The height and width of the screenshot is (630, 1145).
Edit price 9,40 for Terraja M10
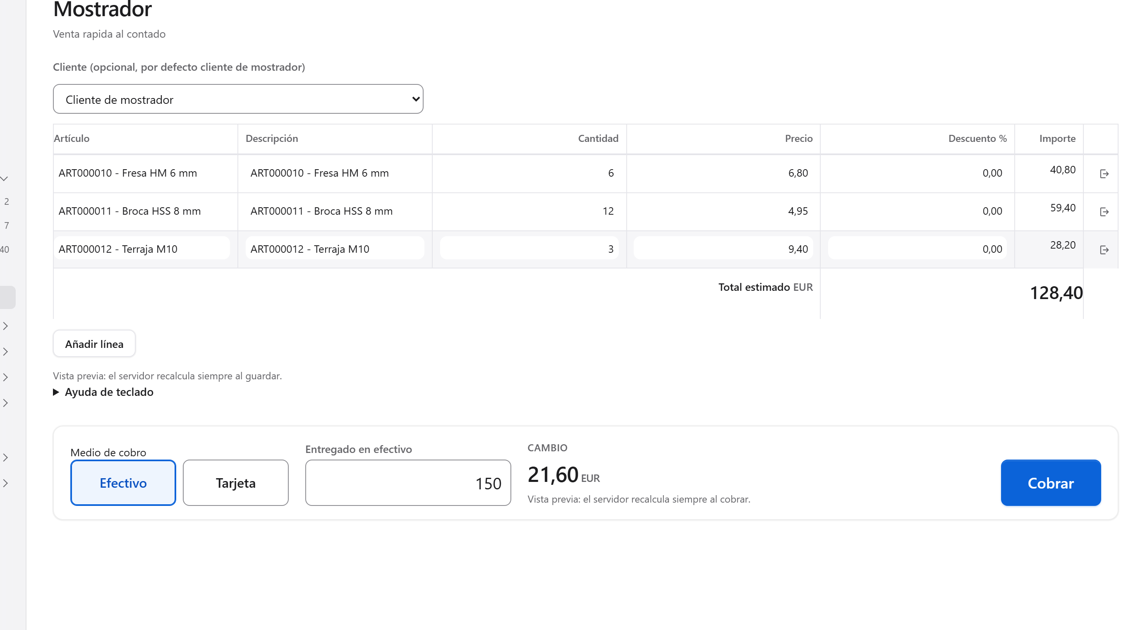pyautogui.click(x=723, y=249)
